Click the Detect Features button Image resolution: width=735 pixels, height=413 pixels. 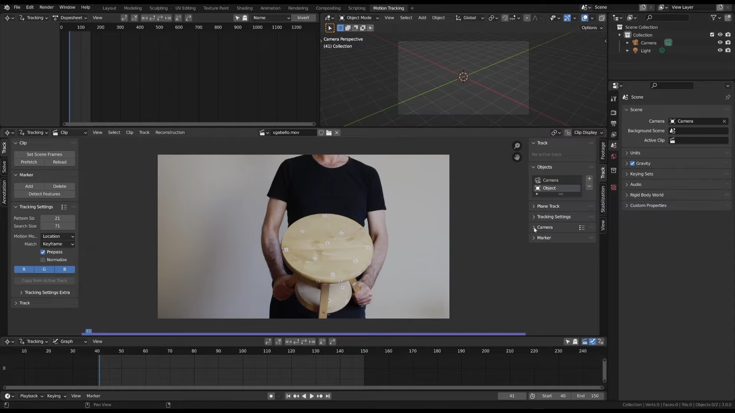[x=44, y=193]
